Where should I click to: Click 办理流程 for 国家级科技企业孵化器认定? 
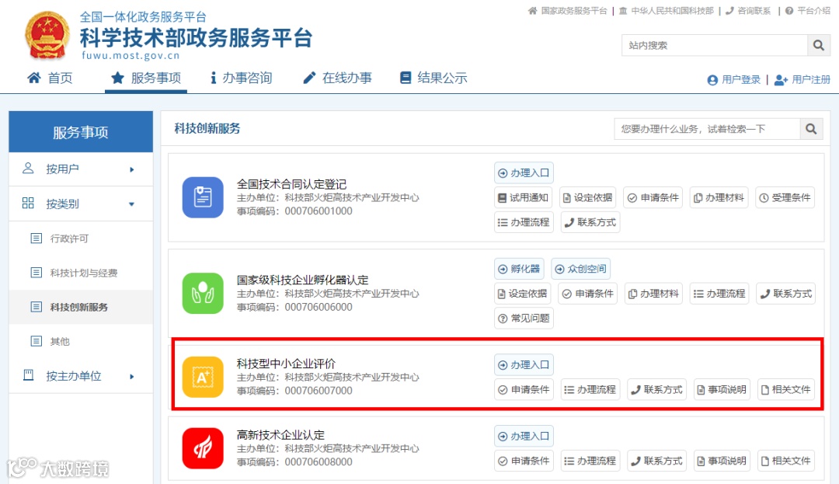[x=719, y=294]
